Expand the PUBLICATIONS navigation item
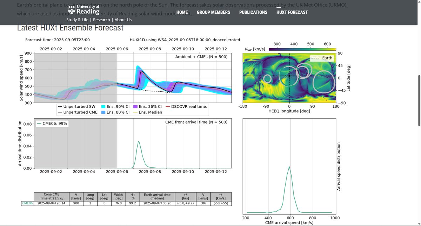 (x=253, y=12)
